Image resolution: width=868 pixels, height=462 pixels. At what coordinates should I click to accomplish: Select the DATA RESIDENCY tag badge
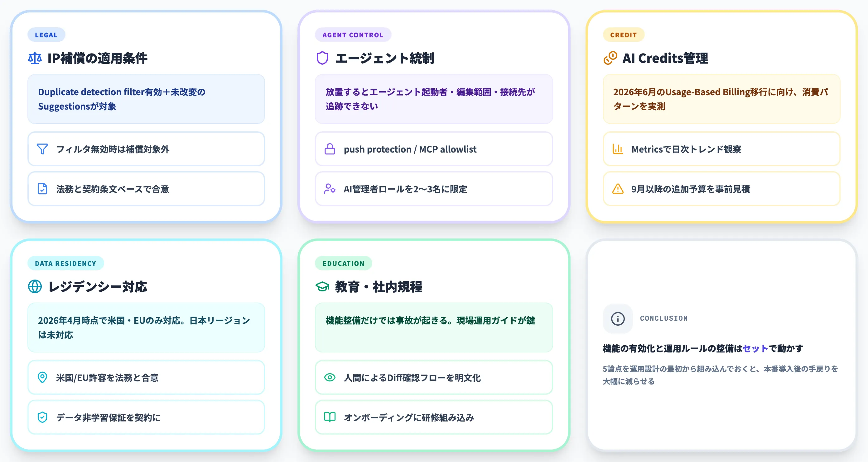point(65,263)
